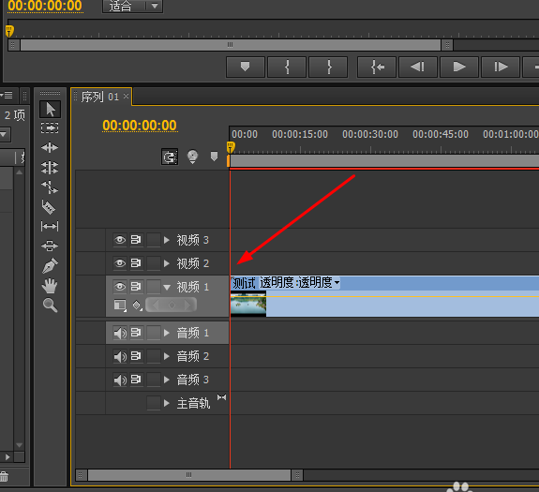This screenshot has width=539, height=492.
Task: Click the monitor playhead marker
Action: point(9,31)
